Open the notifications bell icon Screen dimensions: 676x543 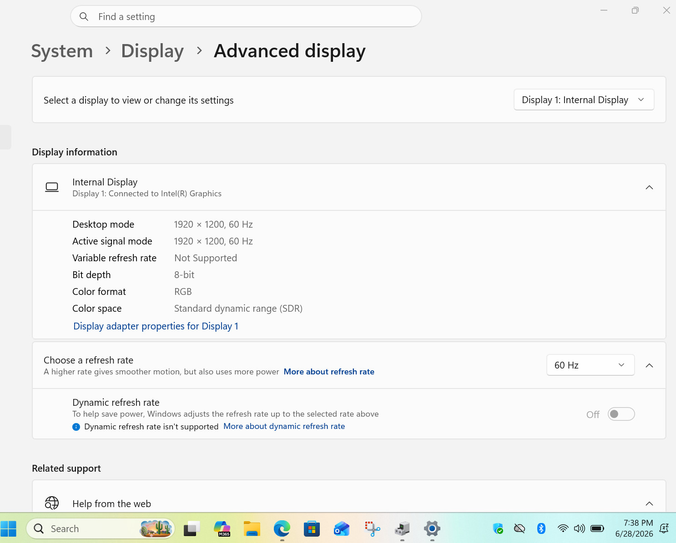click(x=664, y=528)
